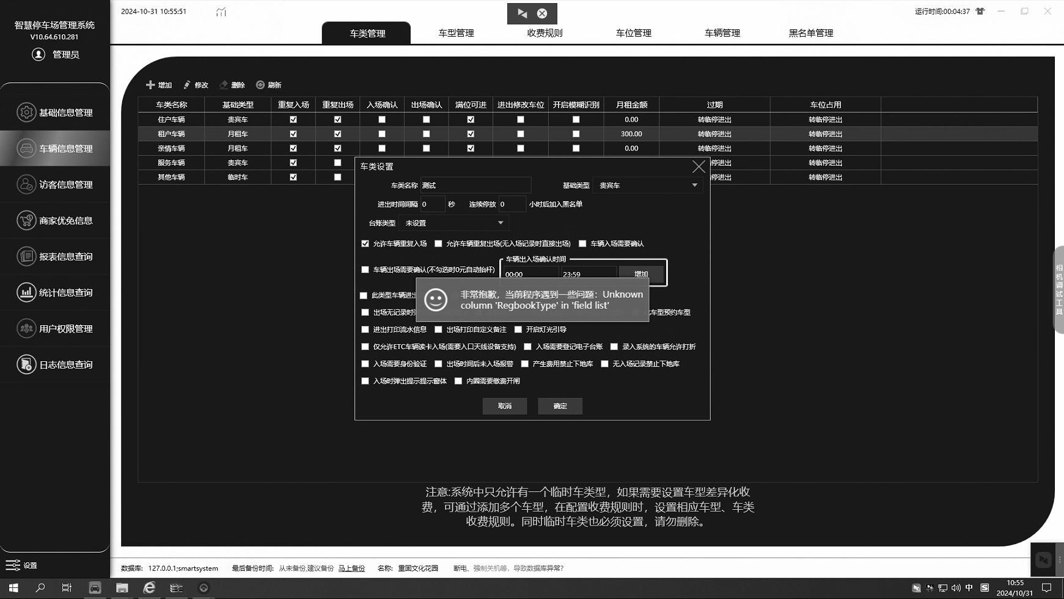The height and width of the screenshot is (599, 1064).
Task: Click the 取消 button in dialog
Action: click(505, 406)
